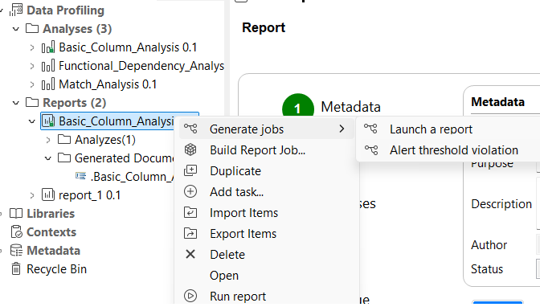Click the Match_Analysis 0.1 chart icon
This screenshot has width=540, height=307.
point(48,84)
